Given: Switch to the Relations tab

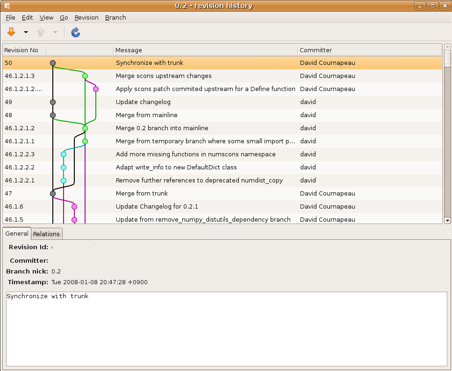Looking at the screenshot, I should click(x=46, y=234).
